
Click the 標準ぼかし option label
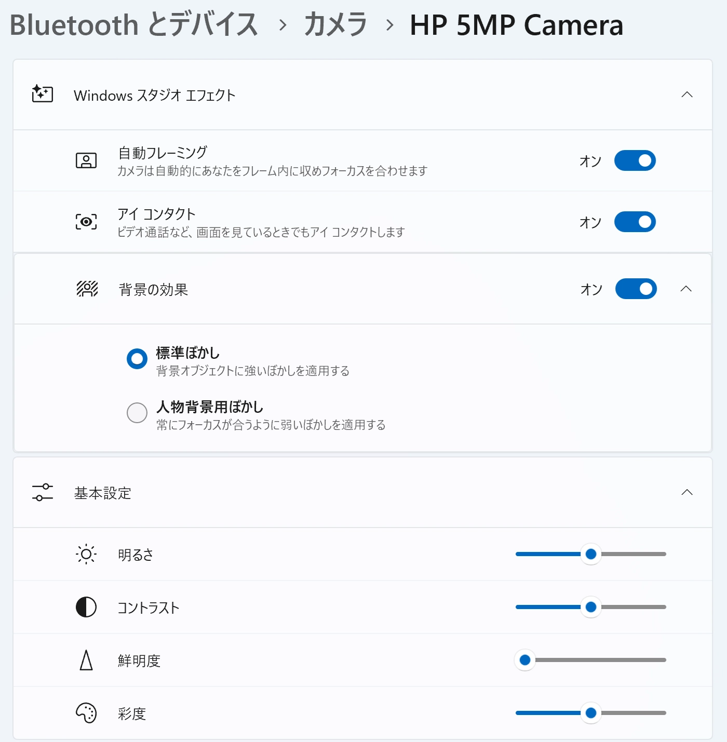(187, 353)
